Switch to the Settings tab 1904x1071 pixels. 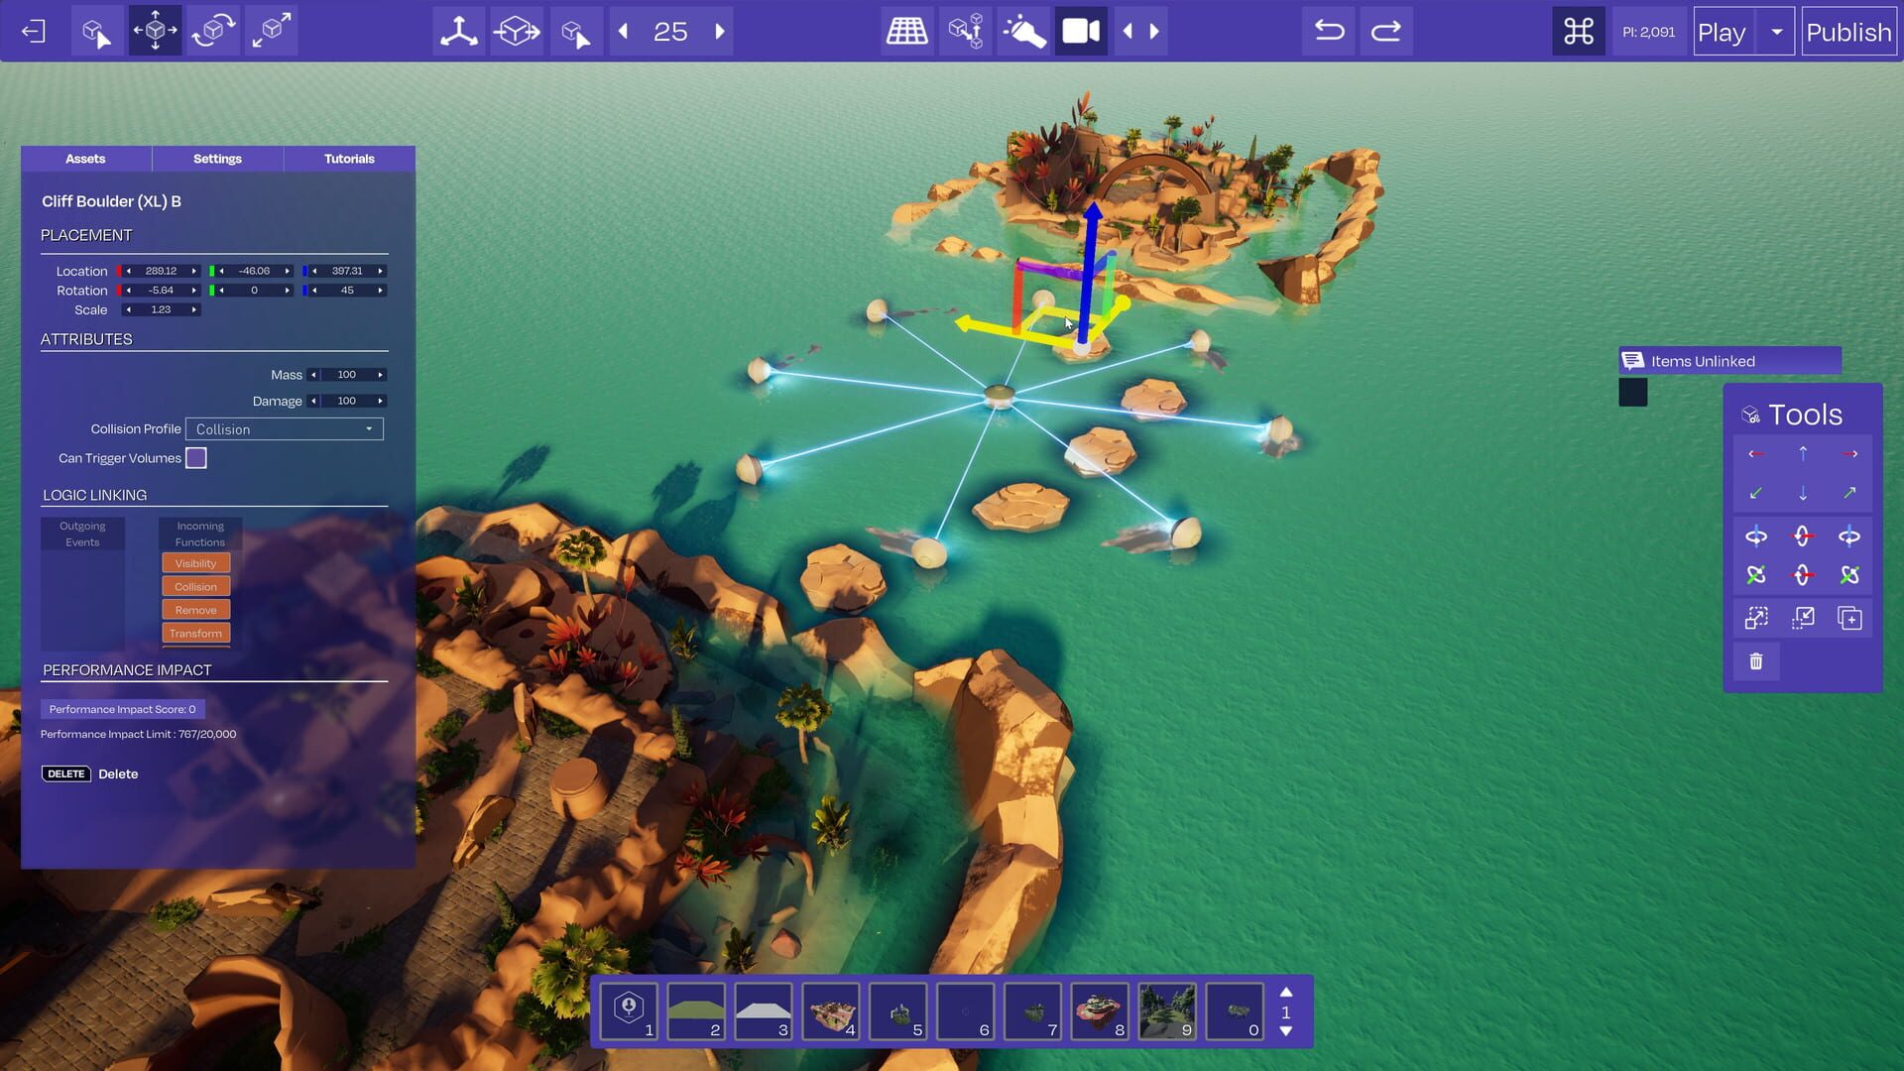(217, 158)
